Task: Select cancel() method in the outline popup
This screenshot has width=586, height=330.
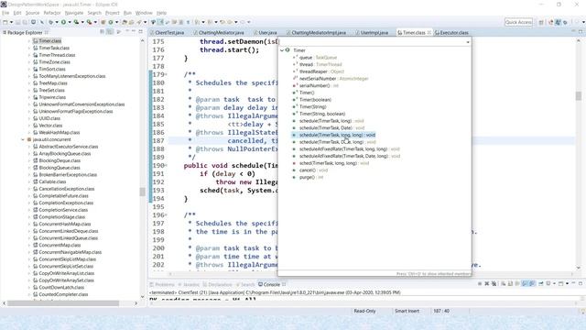Action: coord(313,170)
